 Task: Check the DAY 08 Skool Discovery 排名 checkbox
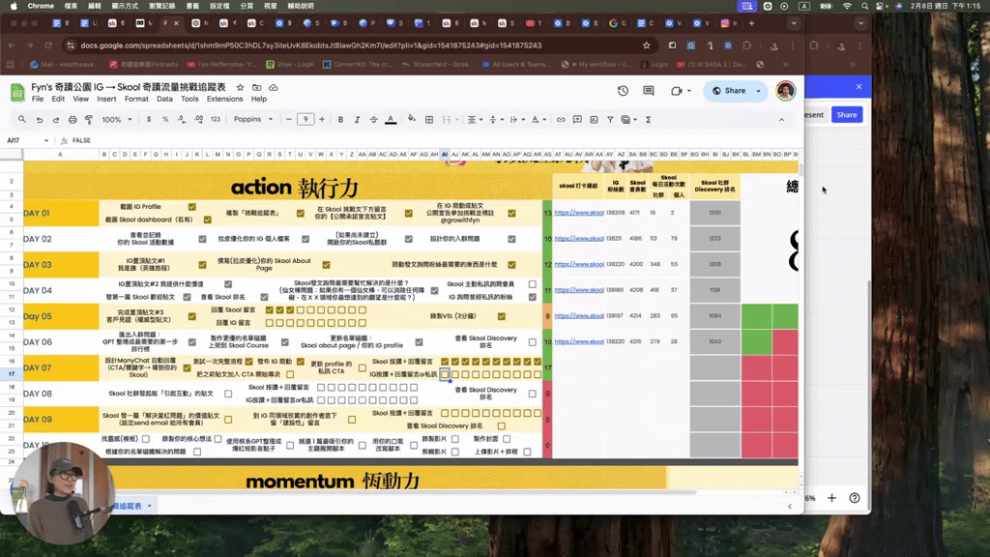[533, 394]
